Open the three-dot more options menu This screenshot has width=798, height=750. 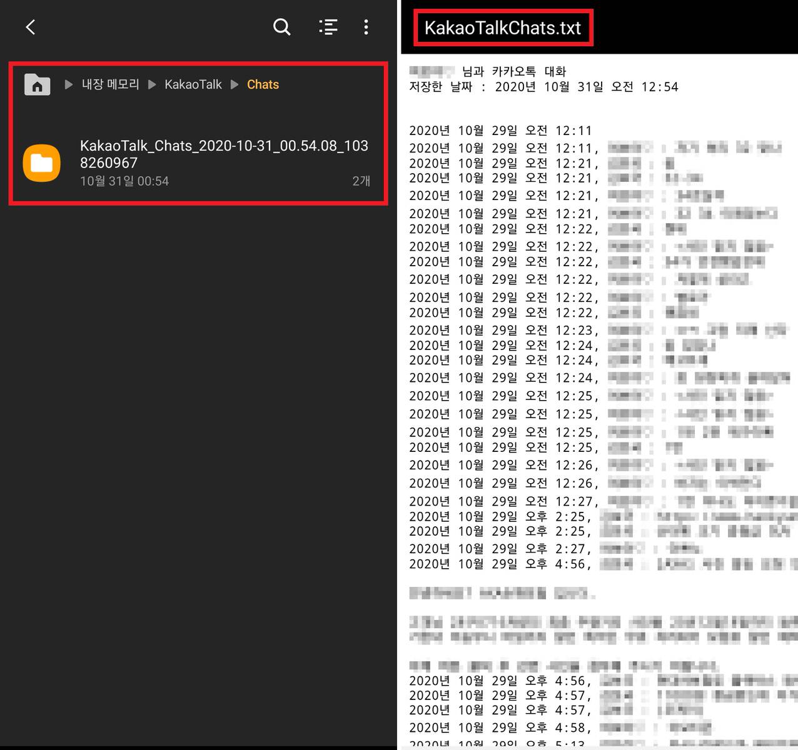pos(366,27)
